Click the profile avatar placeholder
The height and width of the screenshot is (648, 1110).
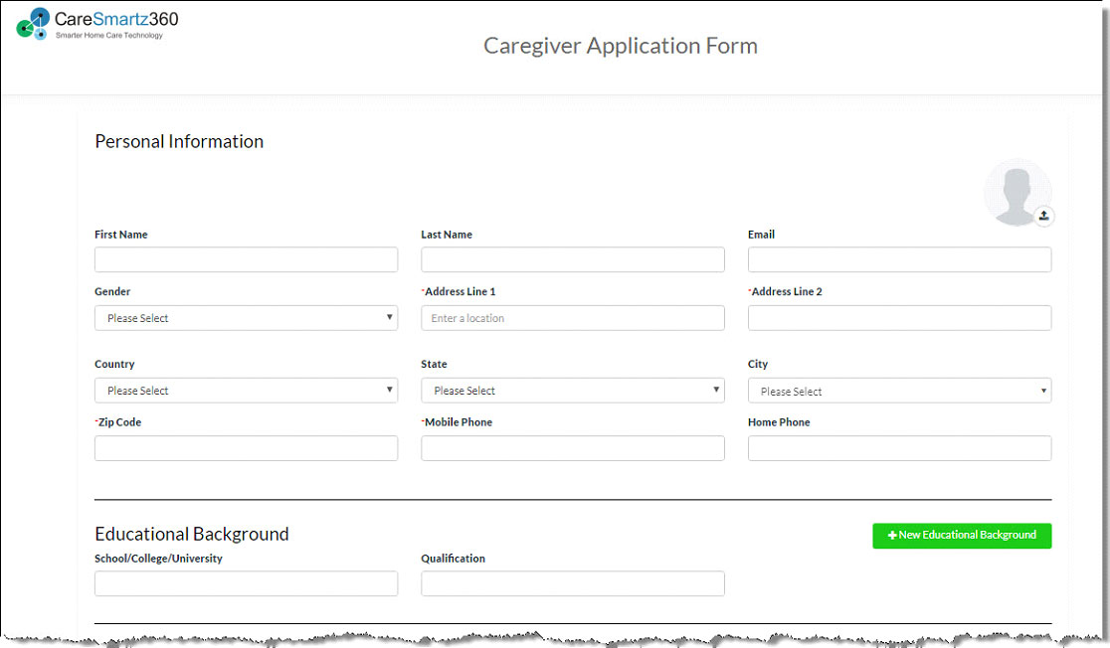[1016, 191]
